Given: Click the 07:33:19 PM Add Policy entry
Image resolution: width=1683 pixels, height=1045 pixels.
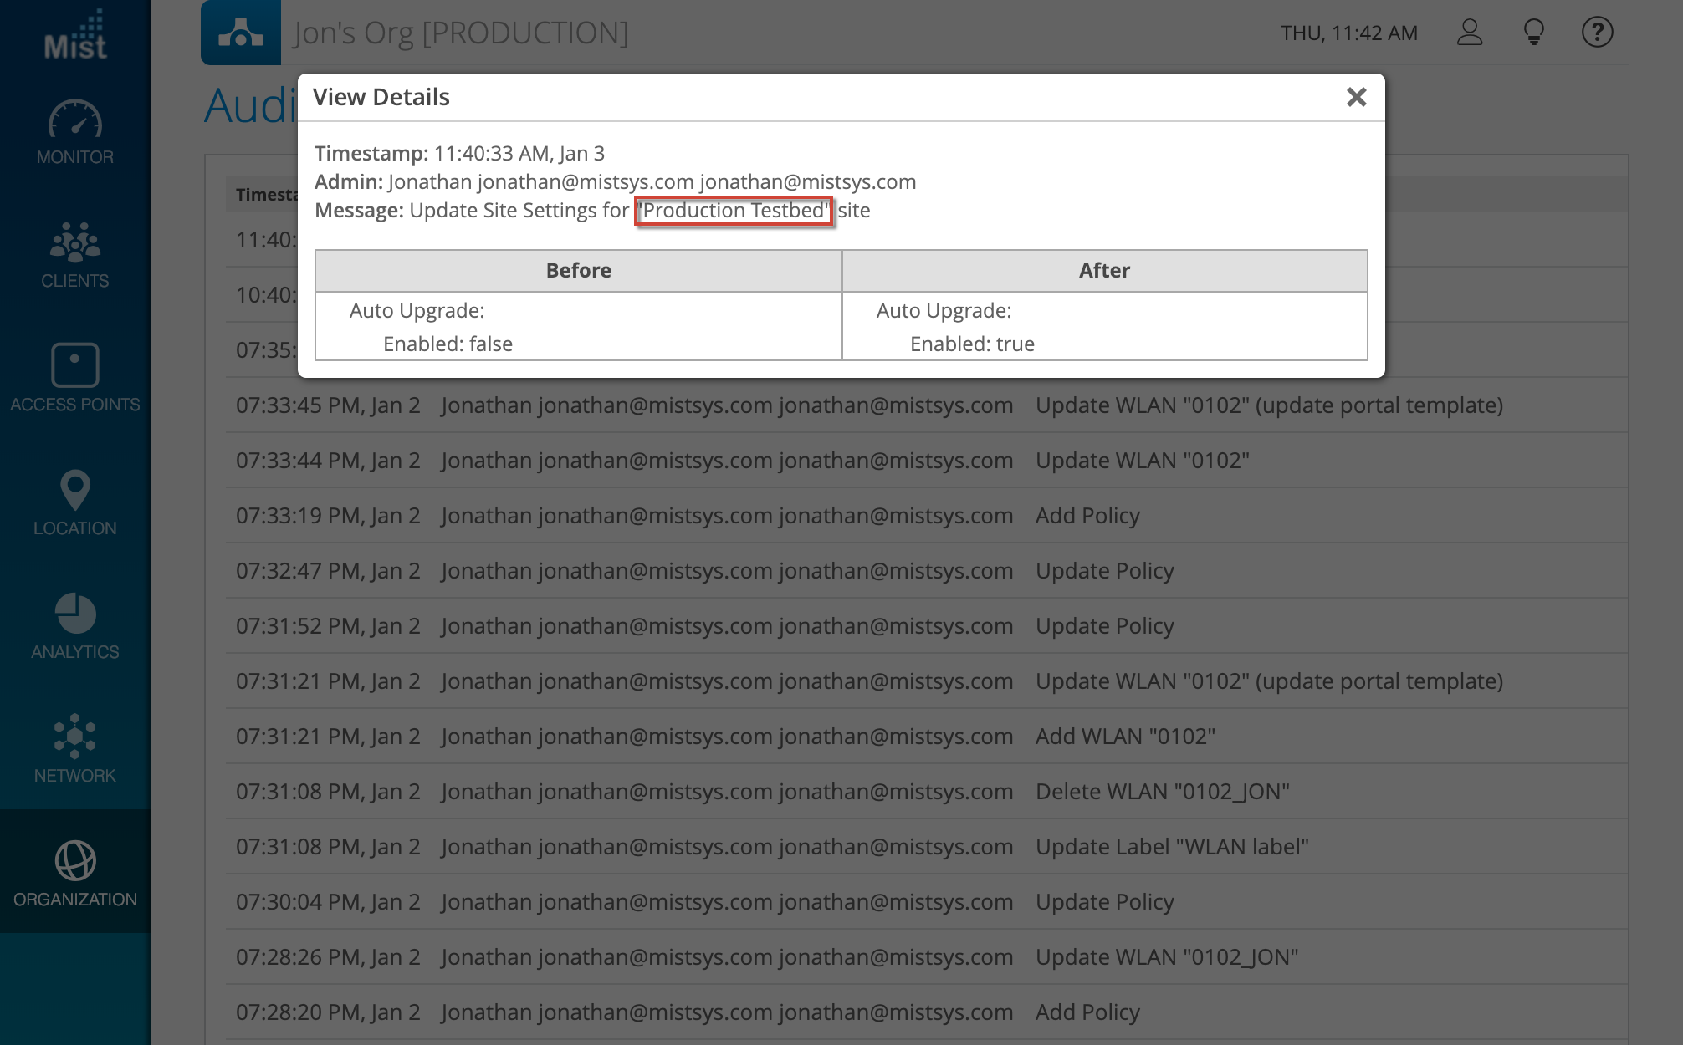Looking at the screenshot, I should click(1087, 516).
